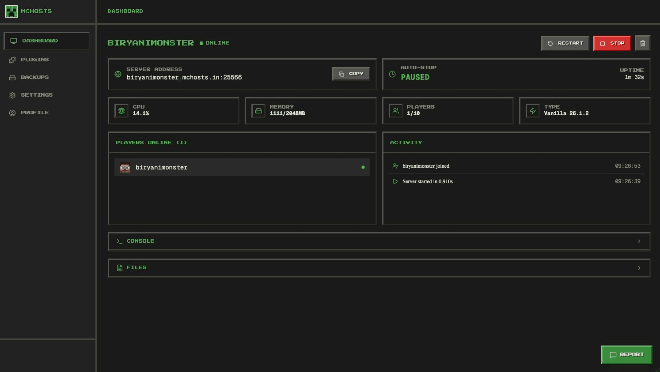
Task: Click Copy next to the server address
Action: point(351,74)
